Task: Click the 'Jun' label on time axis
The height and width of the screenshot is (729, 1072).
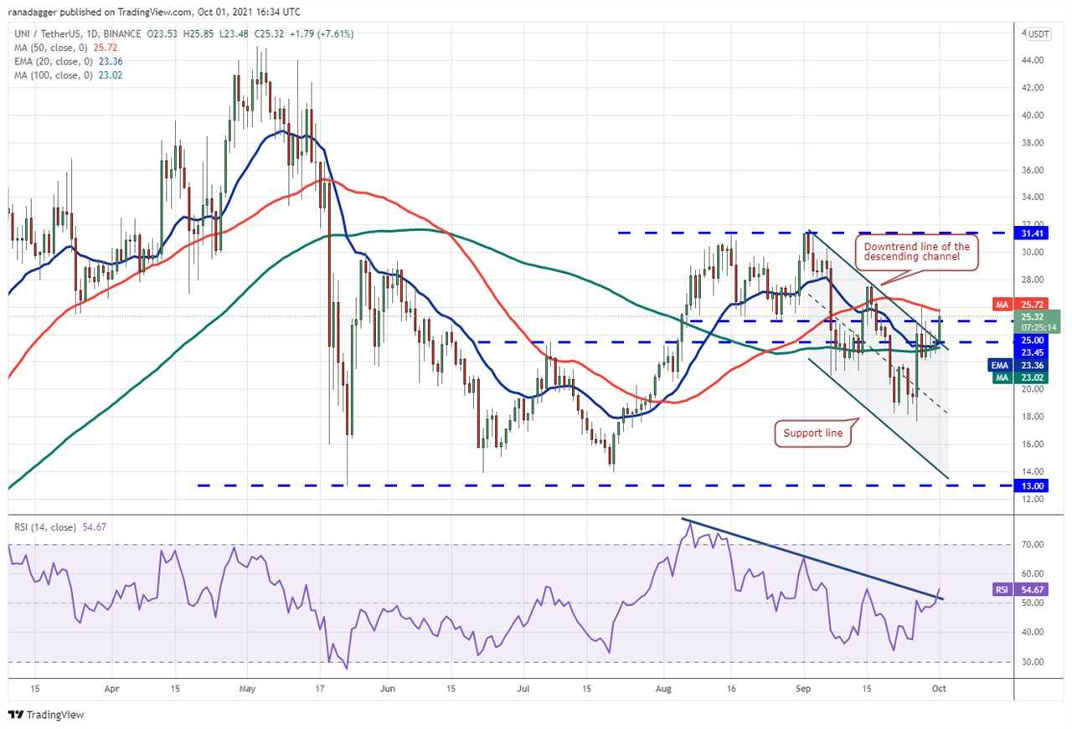Action: pyautogui.click(x=387, y=689)
